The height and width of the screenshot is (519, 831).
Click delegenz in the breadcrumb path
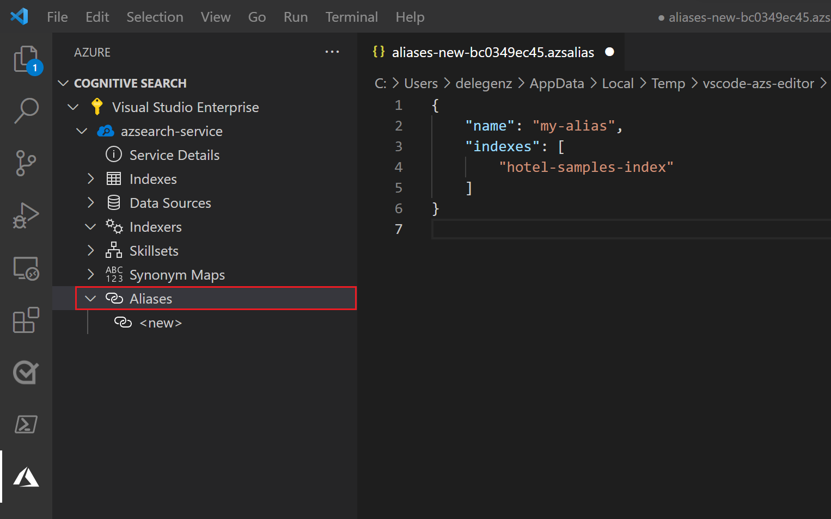point(484,83)
